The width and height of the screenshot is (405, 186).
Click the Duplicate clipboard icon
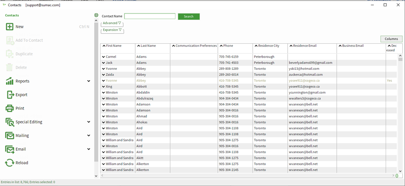pyautogui.click(x=9, y=54)
